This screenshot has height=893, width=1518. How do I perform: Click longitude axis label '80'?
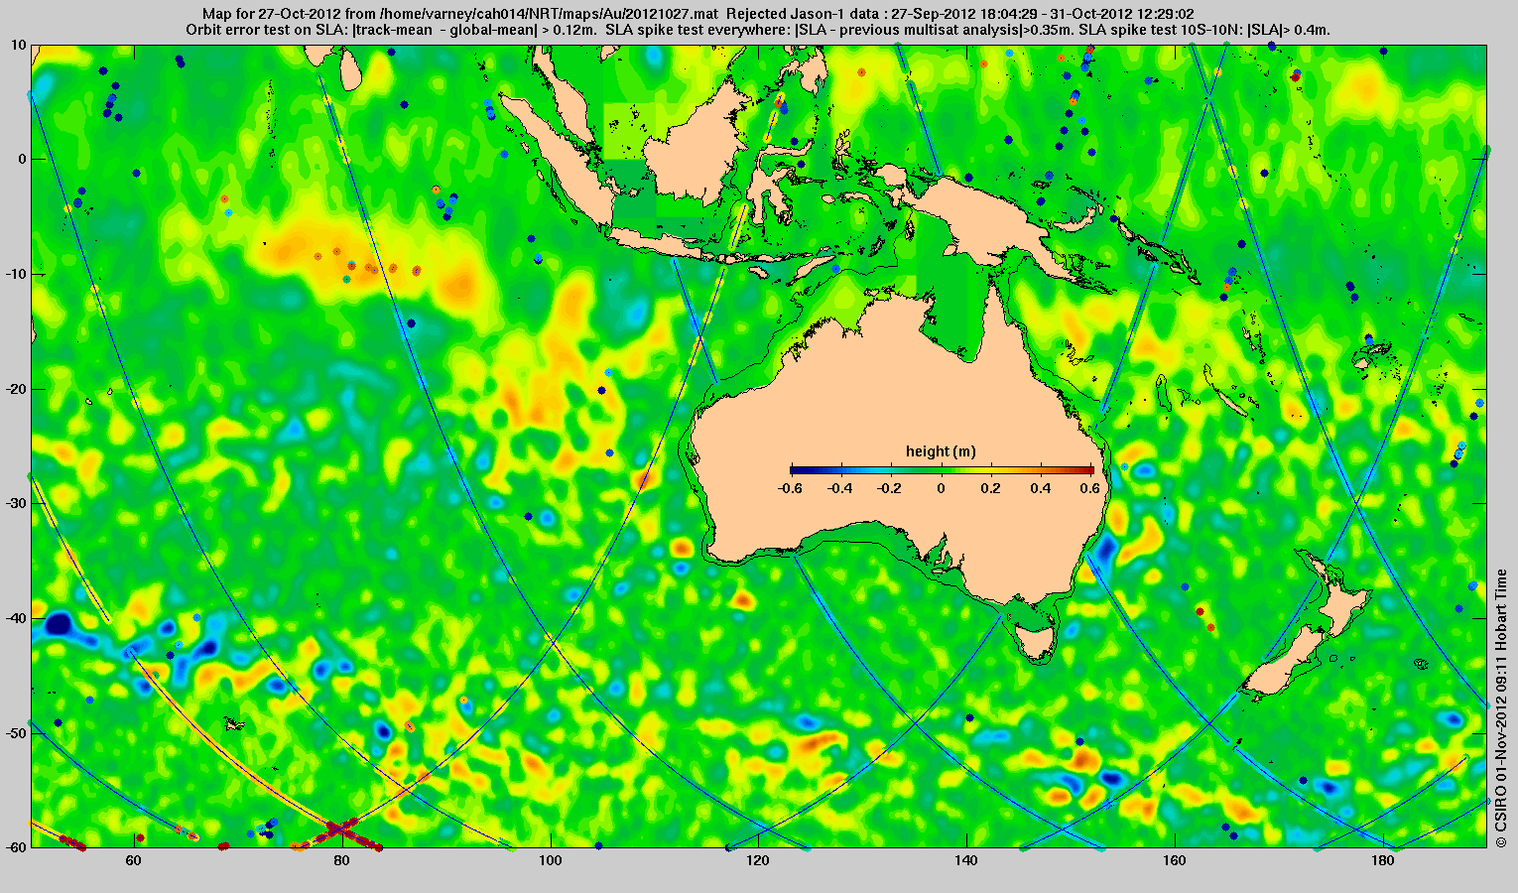(341, 860)
